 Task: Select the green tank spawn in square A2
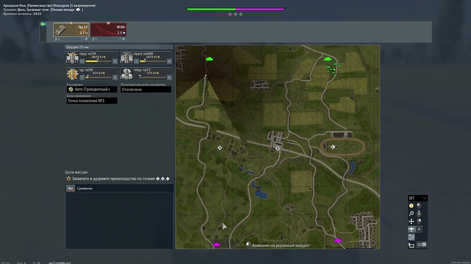pos(210,59)
